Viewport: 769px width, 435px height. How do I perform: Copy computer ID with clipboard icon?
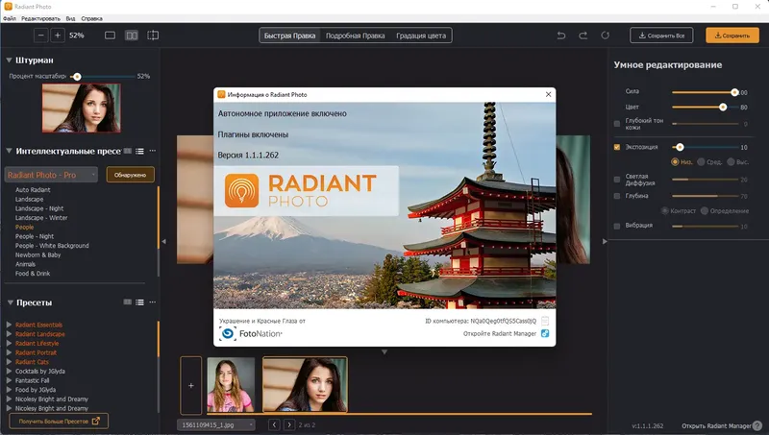coord(545,321)
